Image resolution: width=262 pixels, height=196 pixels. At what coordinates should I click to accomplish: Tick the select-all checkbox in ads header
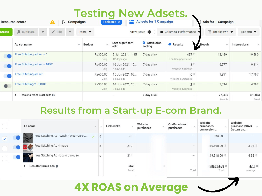pyautogui.click(x=5, y=126)
